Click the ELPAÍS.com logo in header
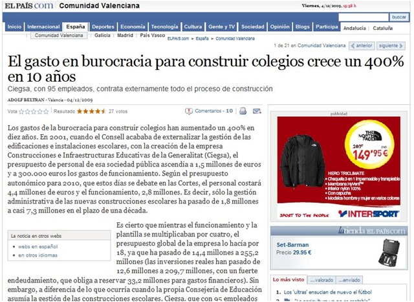This screenshot has height=302, width=414. pos(28,6)
